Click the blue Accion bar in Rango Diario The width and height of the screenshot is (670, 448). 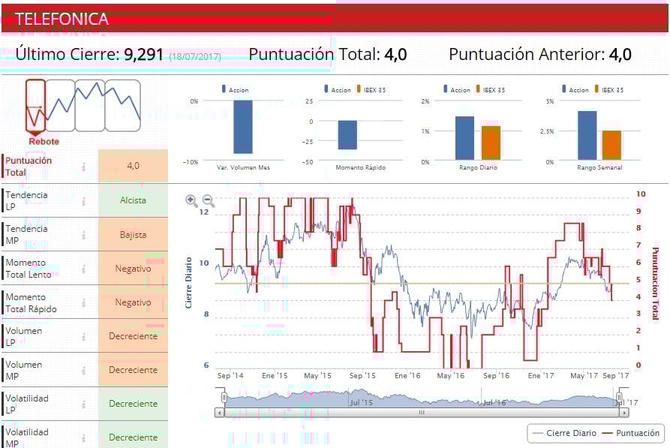pyautogui.click(x=464, y=138)
